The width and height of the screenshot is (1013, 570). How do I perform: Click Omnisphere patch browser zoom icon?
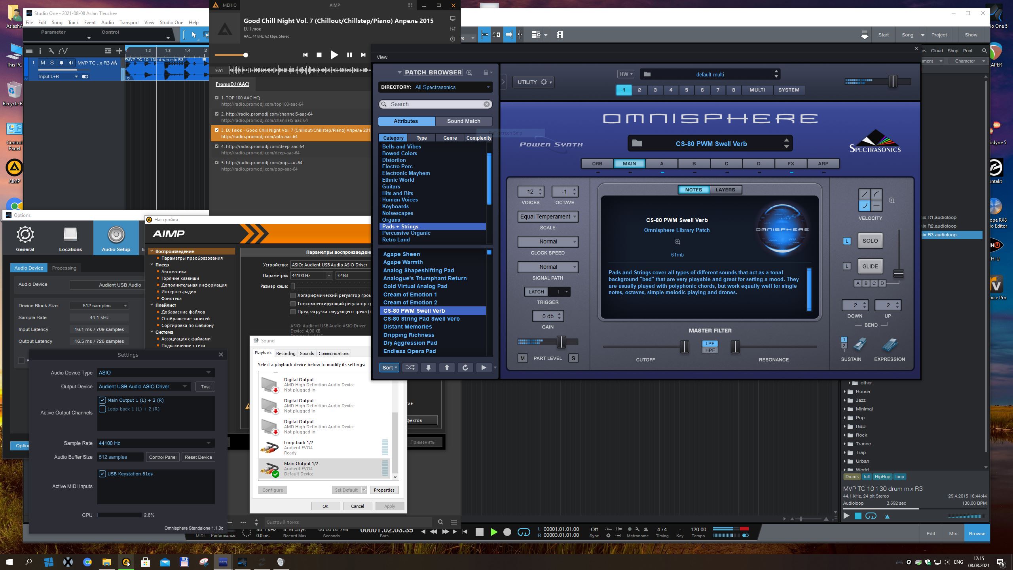(469, 72)
